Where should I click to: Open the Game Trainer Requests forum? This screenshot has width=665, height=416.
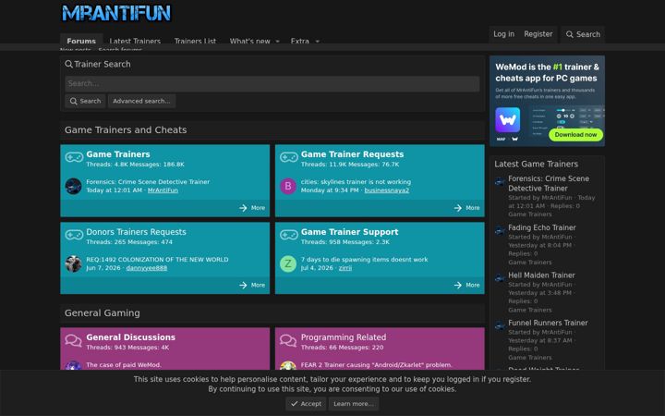coord(352,154)
